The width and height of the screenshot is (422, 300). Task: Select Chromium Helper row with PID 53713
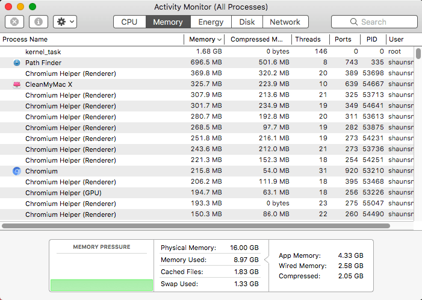point(206,95)
